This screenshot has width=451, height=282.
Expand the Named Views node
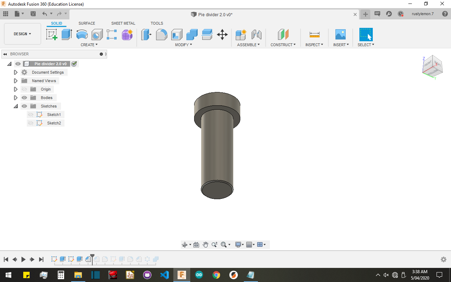click(16, 81)
